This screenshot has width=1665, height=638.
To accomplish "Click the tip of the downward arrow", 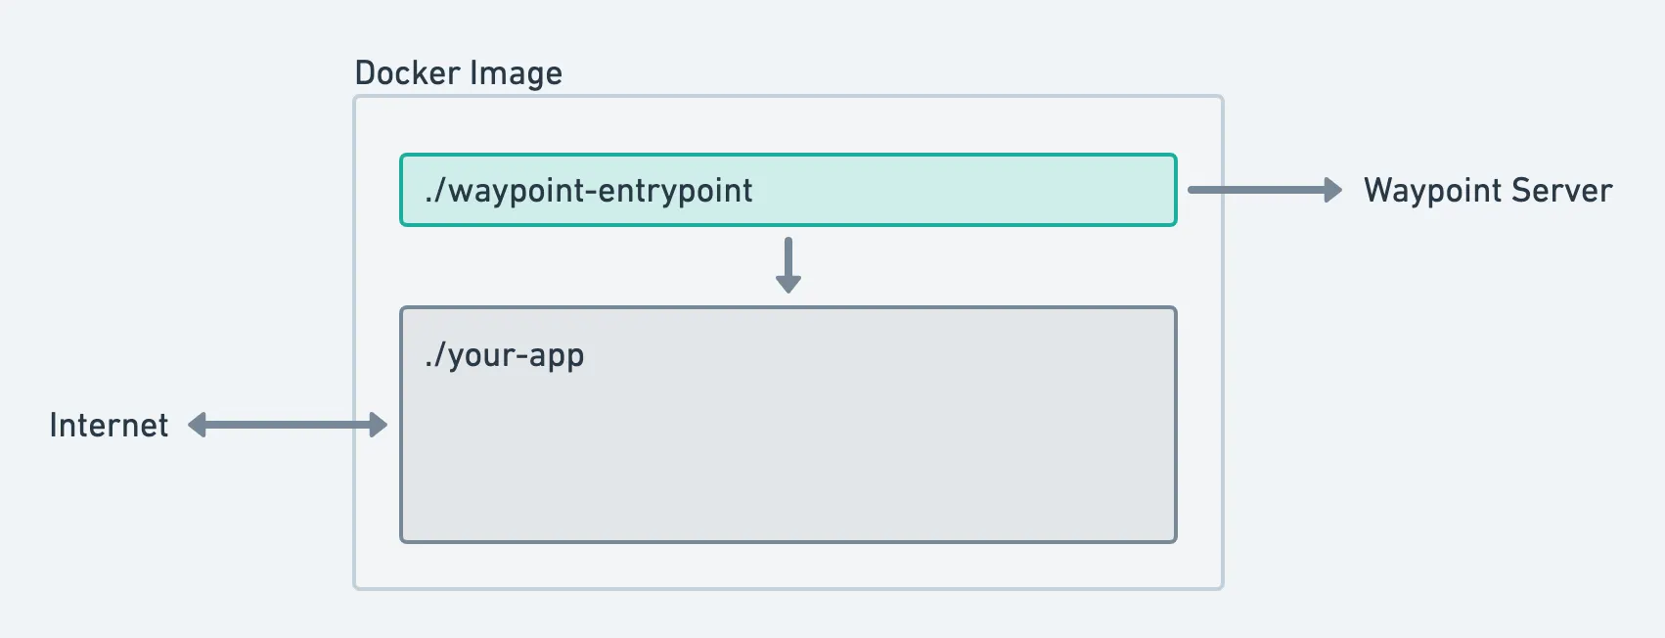I will 787,286.
